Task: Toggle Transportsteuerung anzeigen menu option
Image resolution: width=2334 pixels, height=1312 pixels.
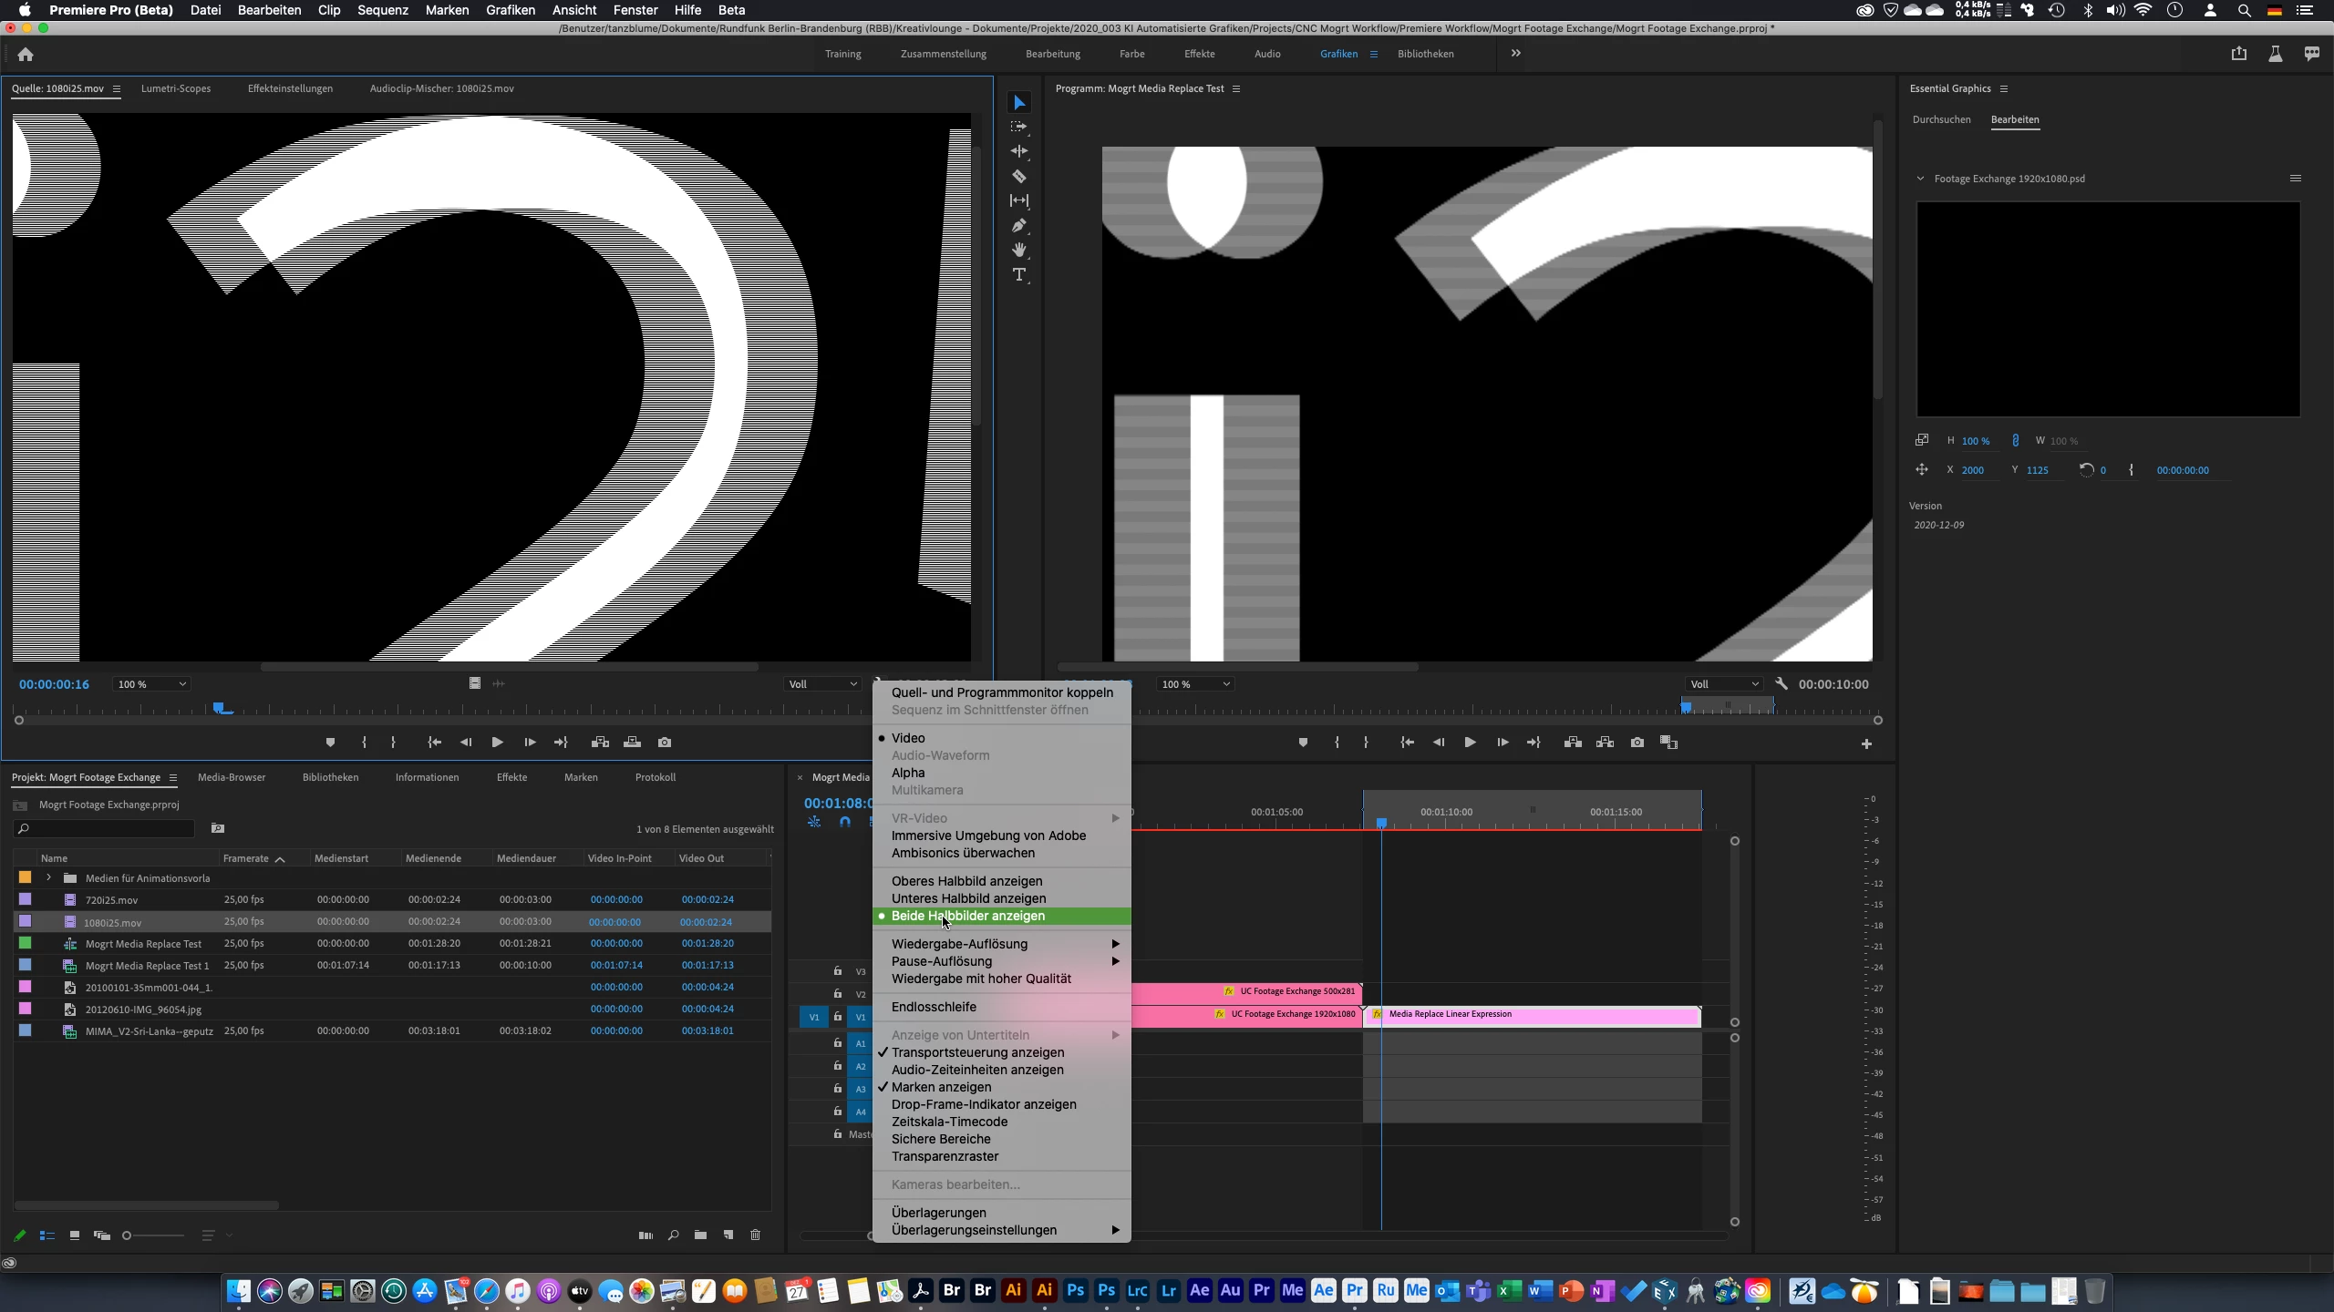Action: (977, 1052)
